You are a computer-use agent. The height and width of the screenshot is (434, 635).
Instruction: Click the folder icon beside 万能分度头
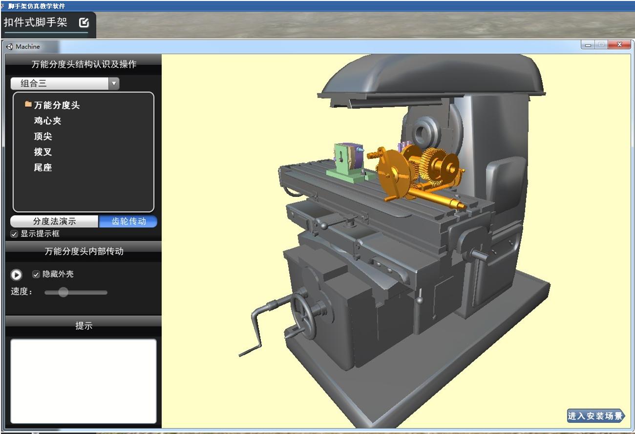coord(28,104)
